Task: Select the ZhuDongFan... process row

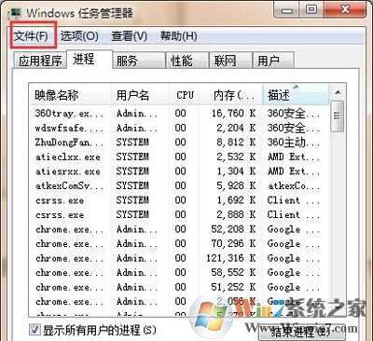Action: (179, 143)
